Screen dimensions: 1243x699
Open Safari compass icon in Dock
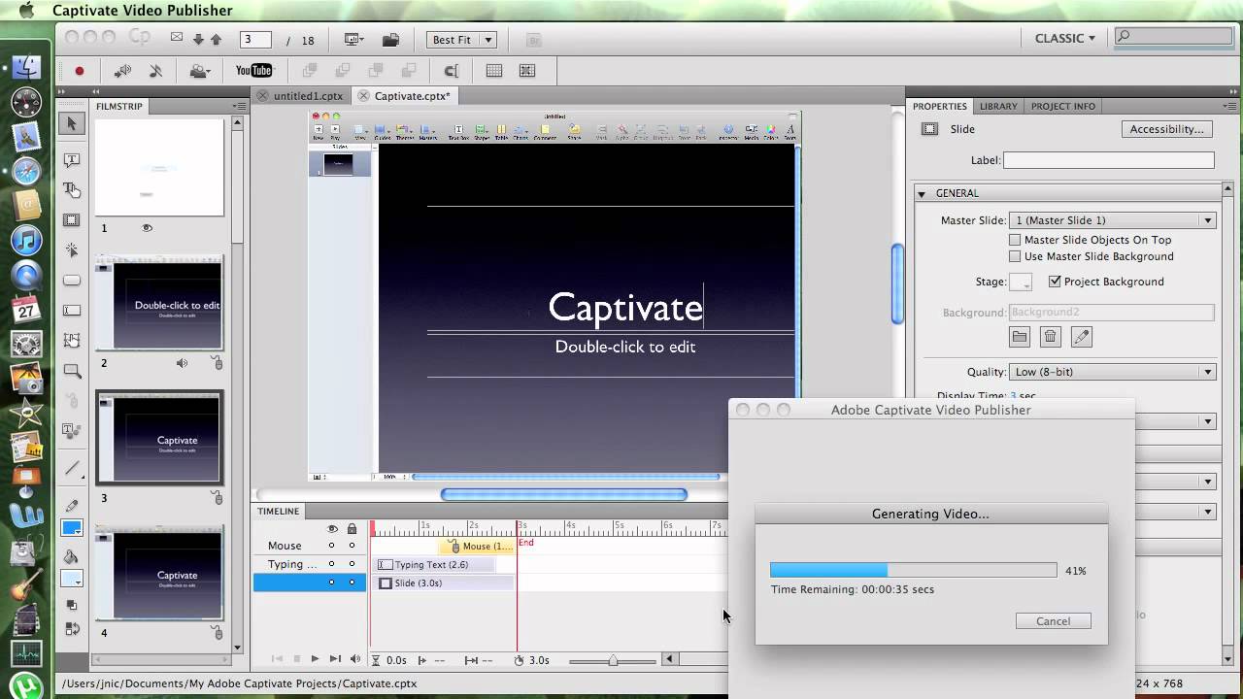[26, 172]
